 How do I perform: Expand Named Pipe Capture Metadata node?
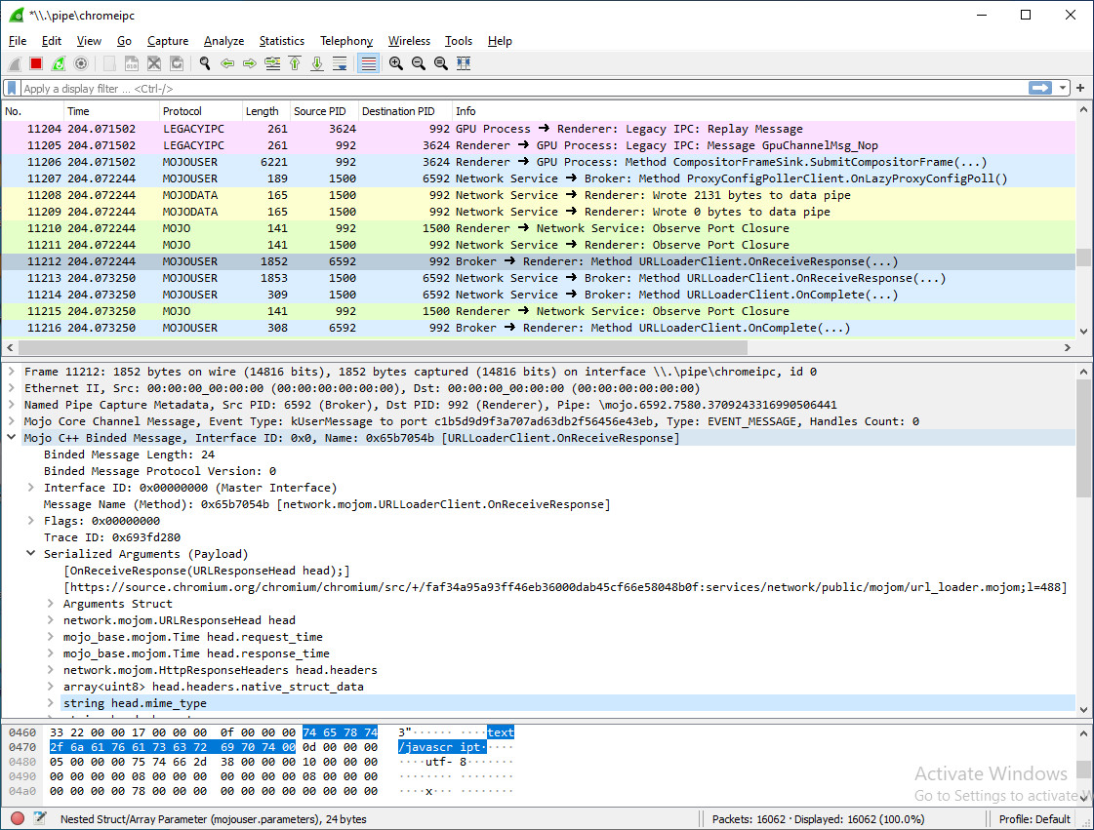11,405
